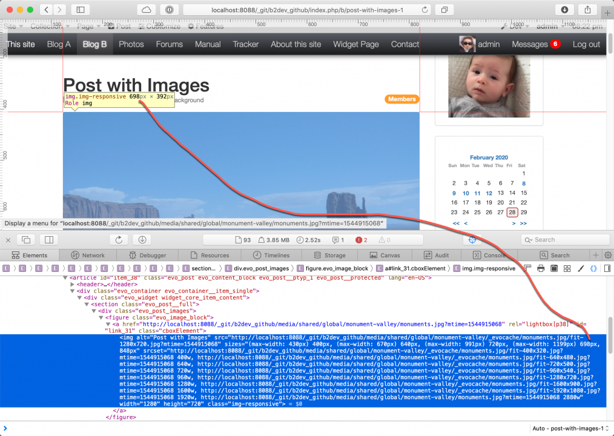
Task: Select img.img-responsive breadcrumb
Action: coord(484,268)
